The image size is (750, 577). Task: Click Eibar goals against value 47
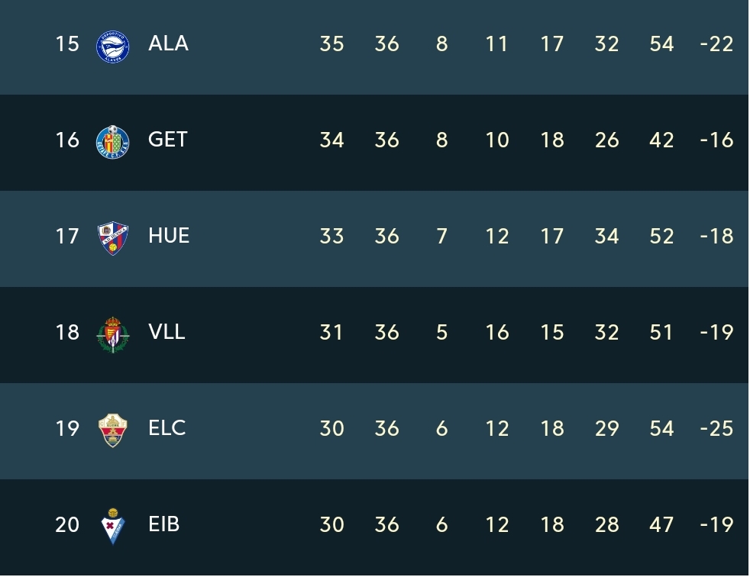(661, 524)
